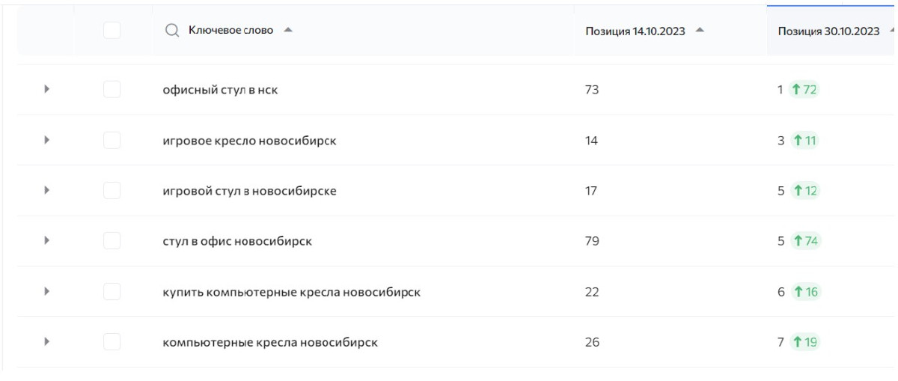Click the Позиция 14.10.2023 column header
The width and height of the screenshot is (898, 381).
[x=635, y=31]
